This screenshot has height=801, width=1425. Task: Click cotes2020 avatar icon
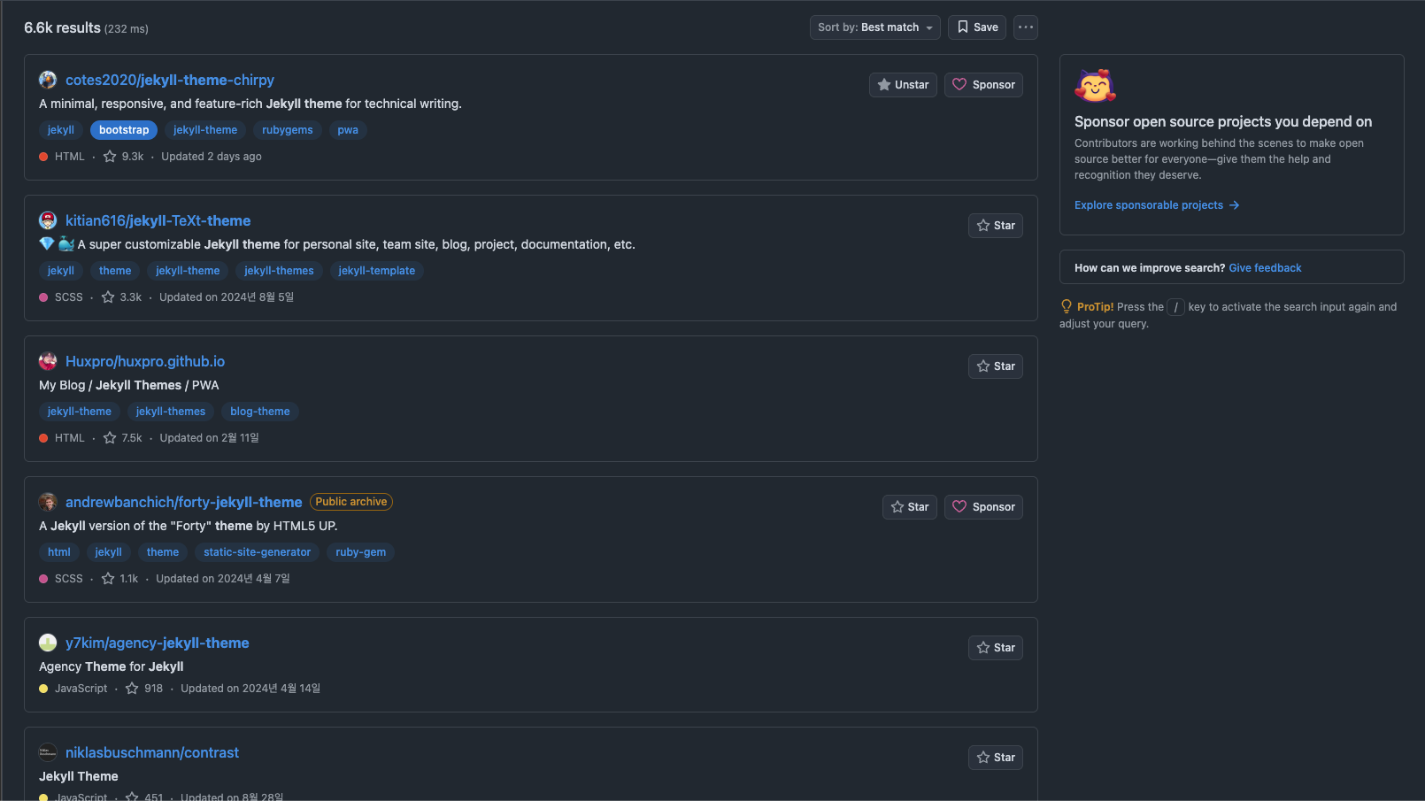pyautogui.click(x=48, y=80)
